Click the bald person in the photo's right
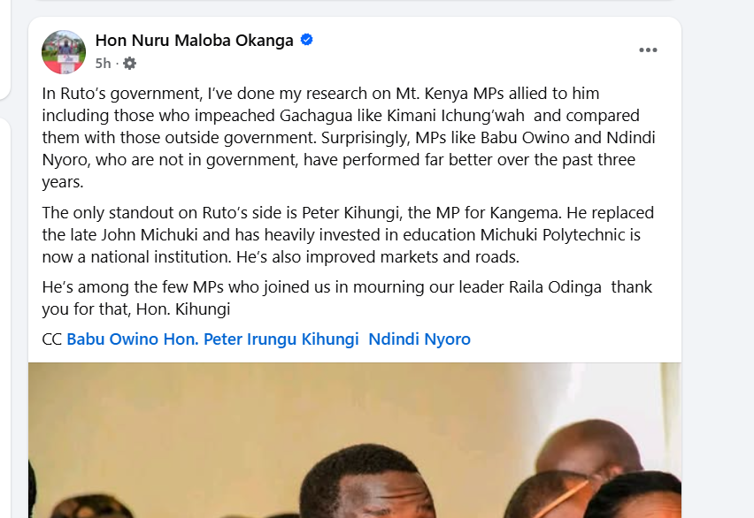Screen dimensions: 754x518 [589, 449]
